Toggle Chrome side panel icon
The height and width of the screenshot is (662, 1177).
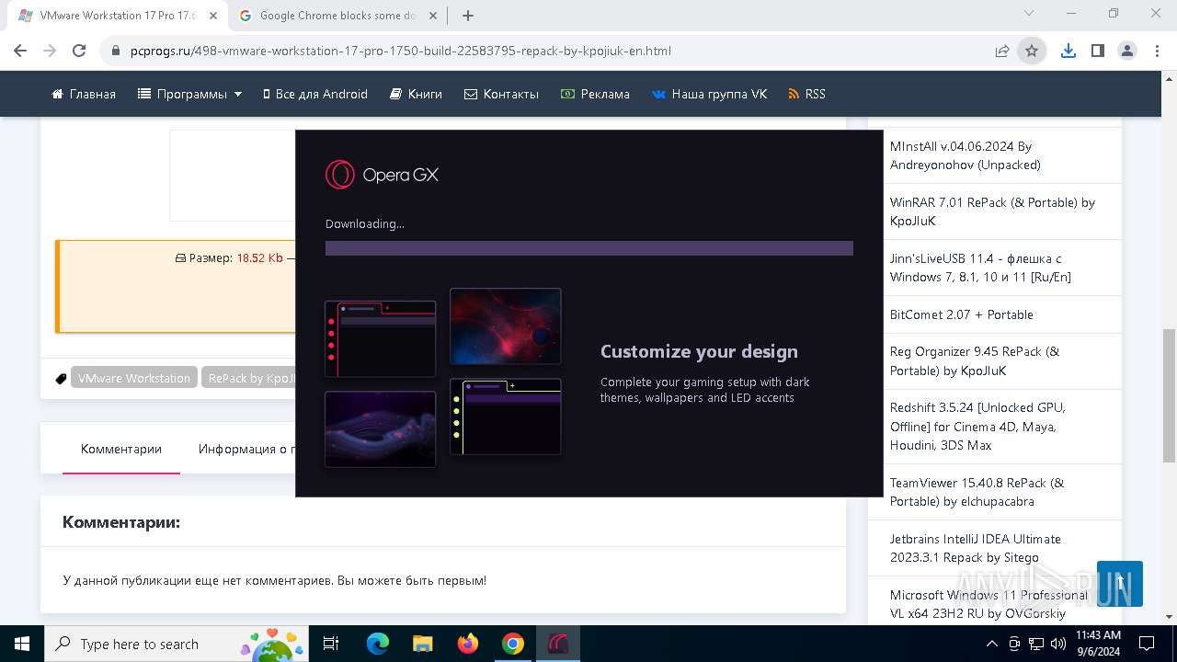(x=1097, y=51)
